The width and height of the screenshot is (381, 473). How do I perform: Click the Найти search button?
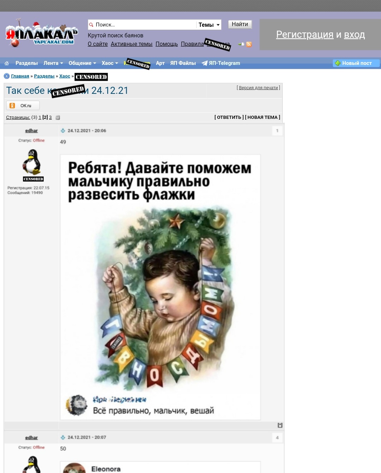coord(240,24)
